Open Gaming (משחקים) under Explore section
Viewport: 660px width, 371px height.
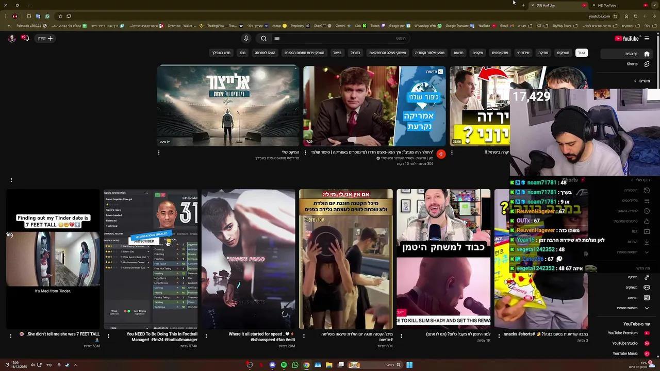tap(637, 288)
